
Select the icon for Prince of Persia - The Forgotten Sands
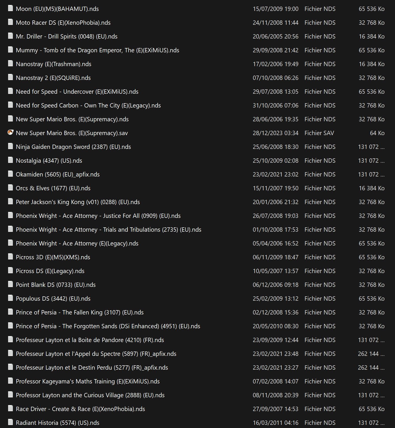pyautogui.click(x=10, y=326)
